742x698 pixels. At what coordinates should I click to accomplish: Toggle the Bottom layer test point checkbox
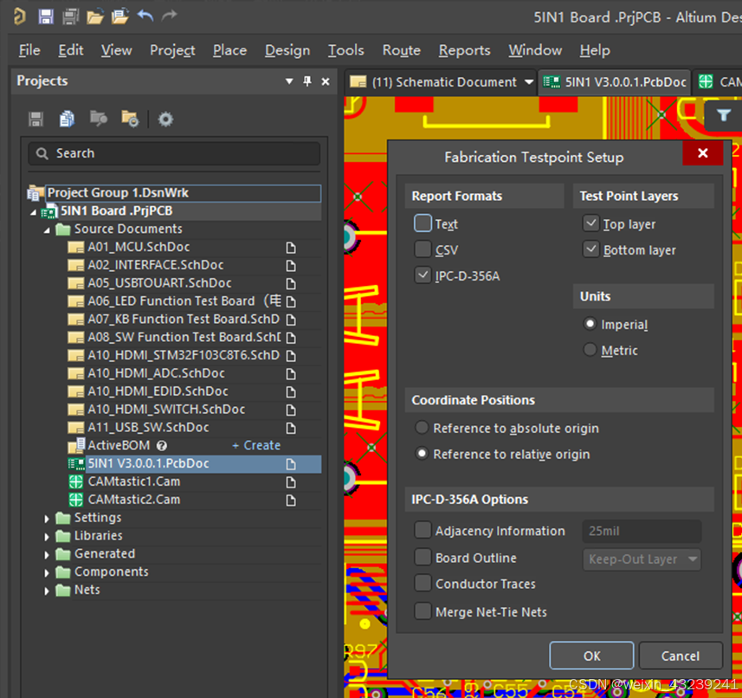point(590,249)
